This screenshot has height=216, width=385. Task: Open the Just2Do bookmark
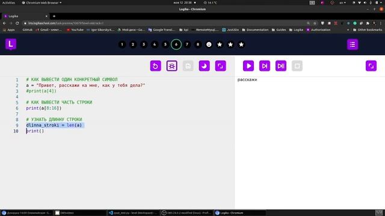tap(230, 30)
